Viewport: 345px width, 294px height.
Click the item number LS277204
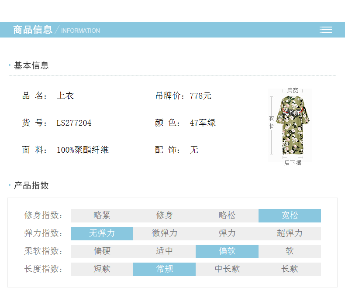[74, 123]
